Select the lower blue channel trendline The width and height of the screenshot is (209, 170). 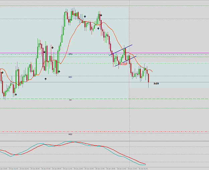[x=125, y=61]
